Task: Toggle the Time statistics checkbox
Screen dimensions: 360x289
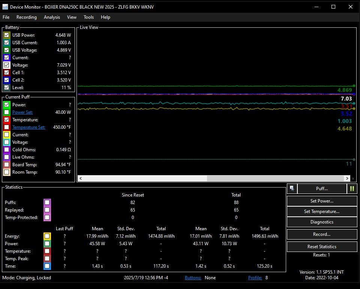Action: (47, 266)
